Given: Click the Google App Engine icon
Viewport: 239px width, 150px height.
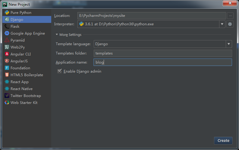Looking at the screenshot, I should point(7,33).
